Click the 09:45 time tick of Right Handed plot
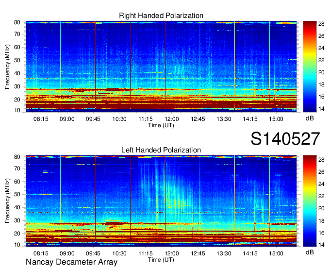The width and height of the screenshot is (330, 268). point(93,119)
